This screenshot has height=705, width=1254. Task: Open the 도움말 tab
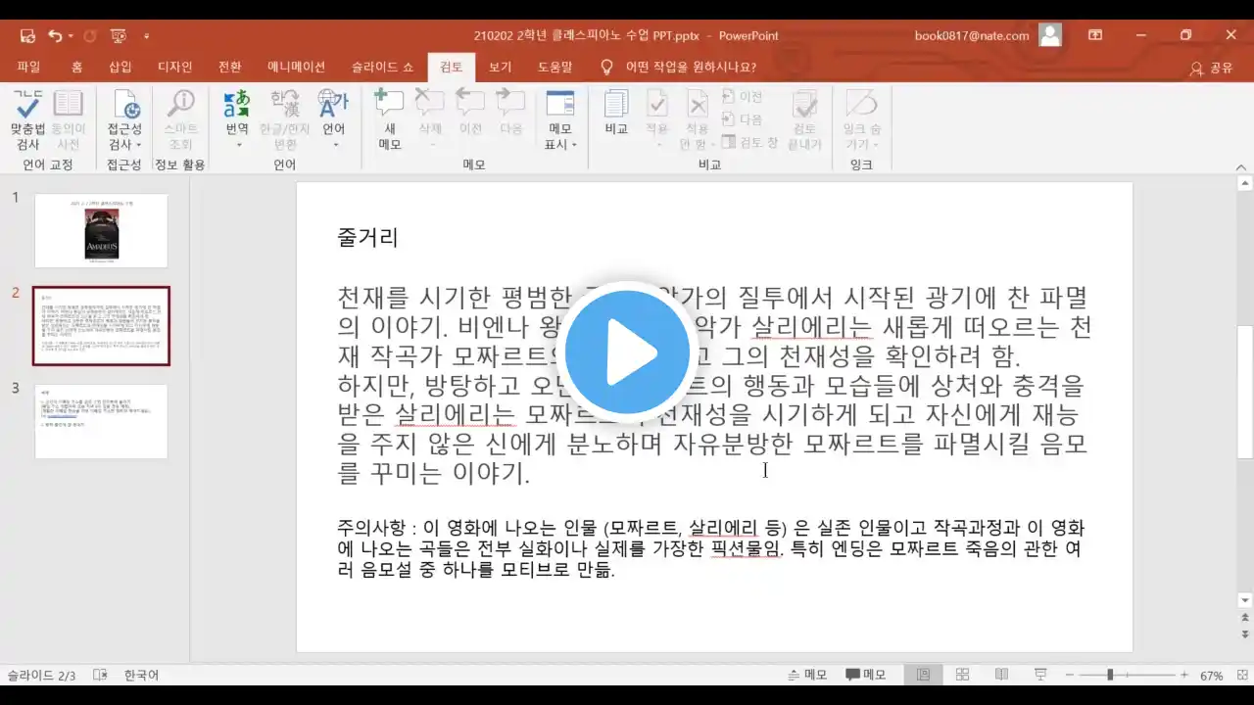coord(555,68)
